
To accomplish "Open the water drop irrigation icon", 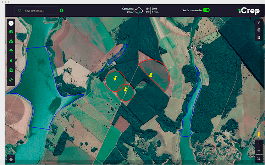I will 11,60.
